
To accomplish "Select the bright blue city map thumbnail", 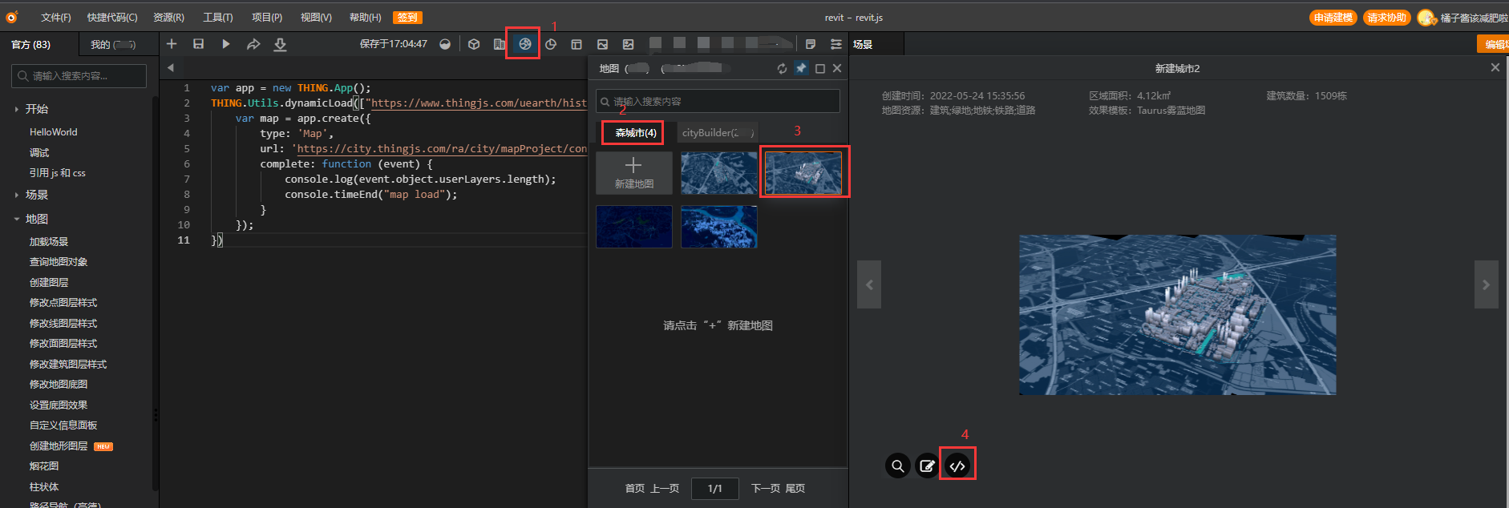I will pyautogui.click(x=718, y=227).
